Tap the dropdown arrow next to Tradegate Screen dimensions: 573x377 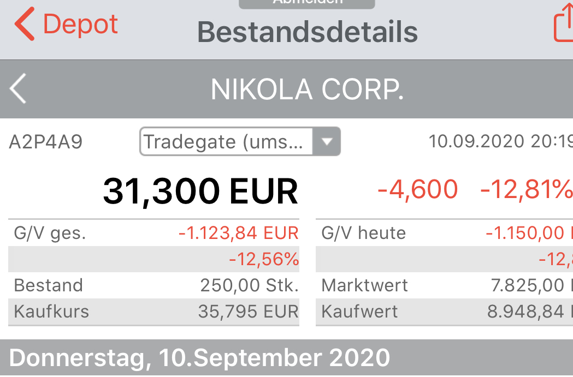(x=327, y=142)
